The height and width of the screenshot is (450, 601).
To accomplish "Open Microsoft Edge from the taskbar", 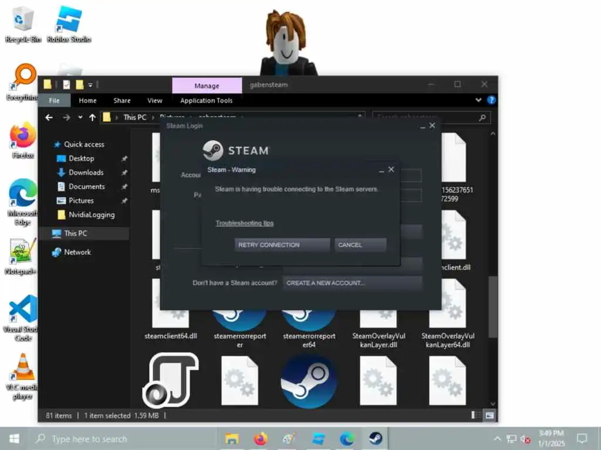I will coord(347,438).
